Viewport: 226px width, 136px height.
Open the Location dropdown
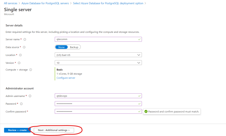pyautogui.click(x=98, y=55)
